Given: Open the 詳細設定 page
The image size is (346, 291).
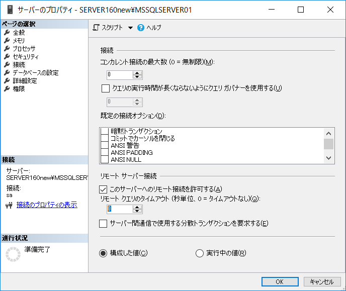Looking at the screenshot, I should 25,81.
